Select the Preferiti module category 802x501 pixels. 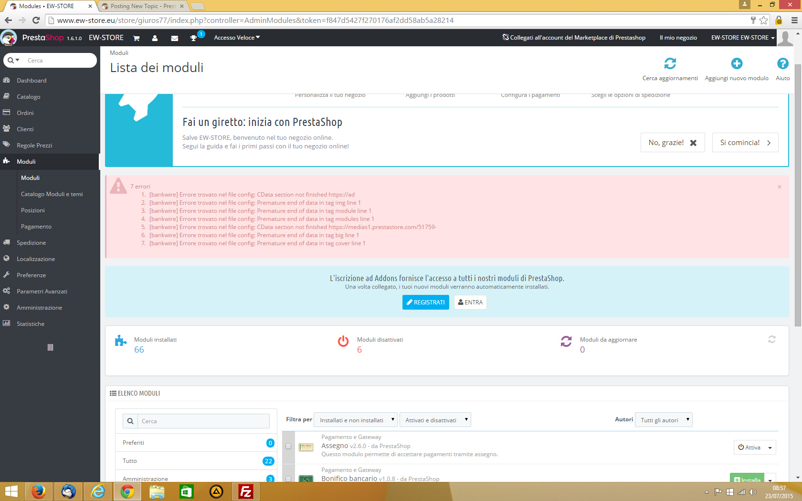[x=196, y=443]
